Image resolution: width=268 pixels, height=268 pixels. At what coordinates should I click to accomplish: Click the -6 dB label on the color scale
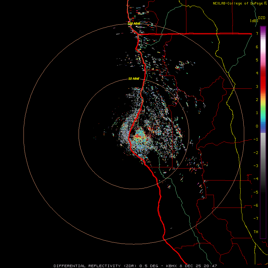point(256,205)
